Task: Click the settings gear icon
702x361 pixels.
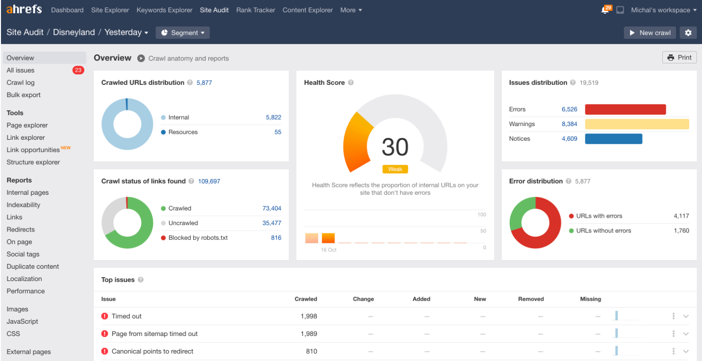Action: (x=688, y=33)
